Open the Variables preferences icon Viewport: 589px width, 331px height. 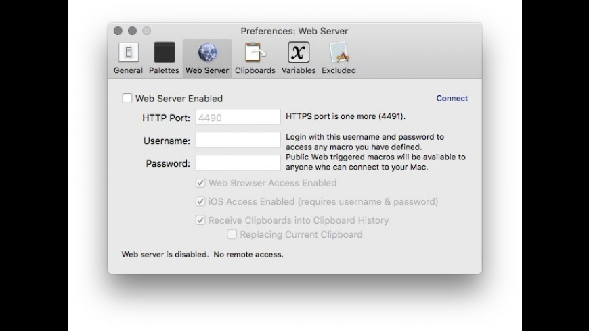point(299,53)
